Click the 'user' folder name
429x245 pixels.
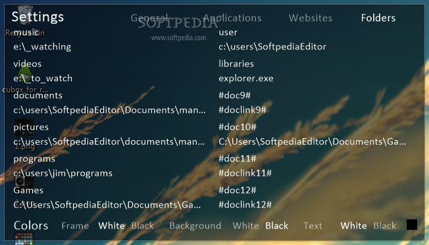point(228,32)
